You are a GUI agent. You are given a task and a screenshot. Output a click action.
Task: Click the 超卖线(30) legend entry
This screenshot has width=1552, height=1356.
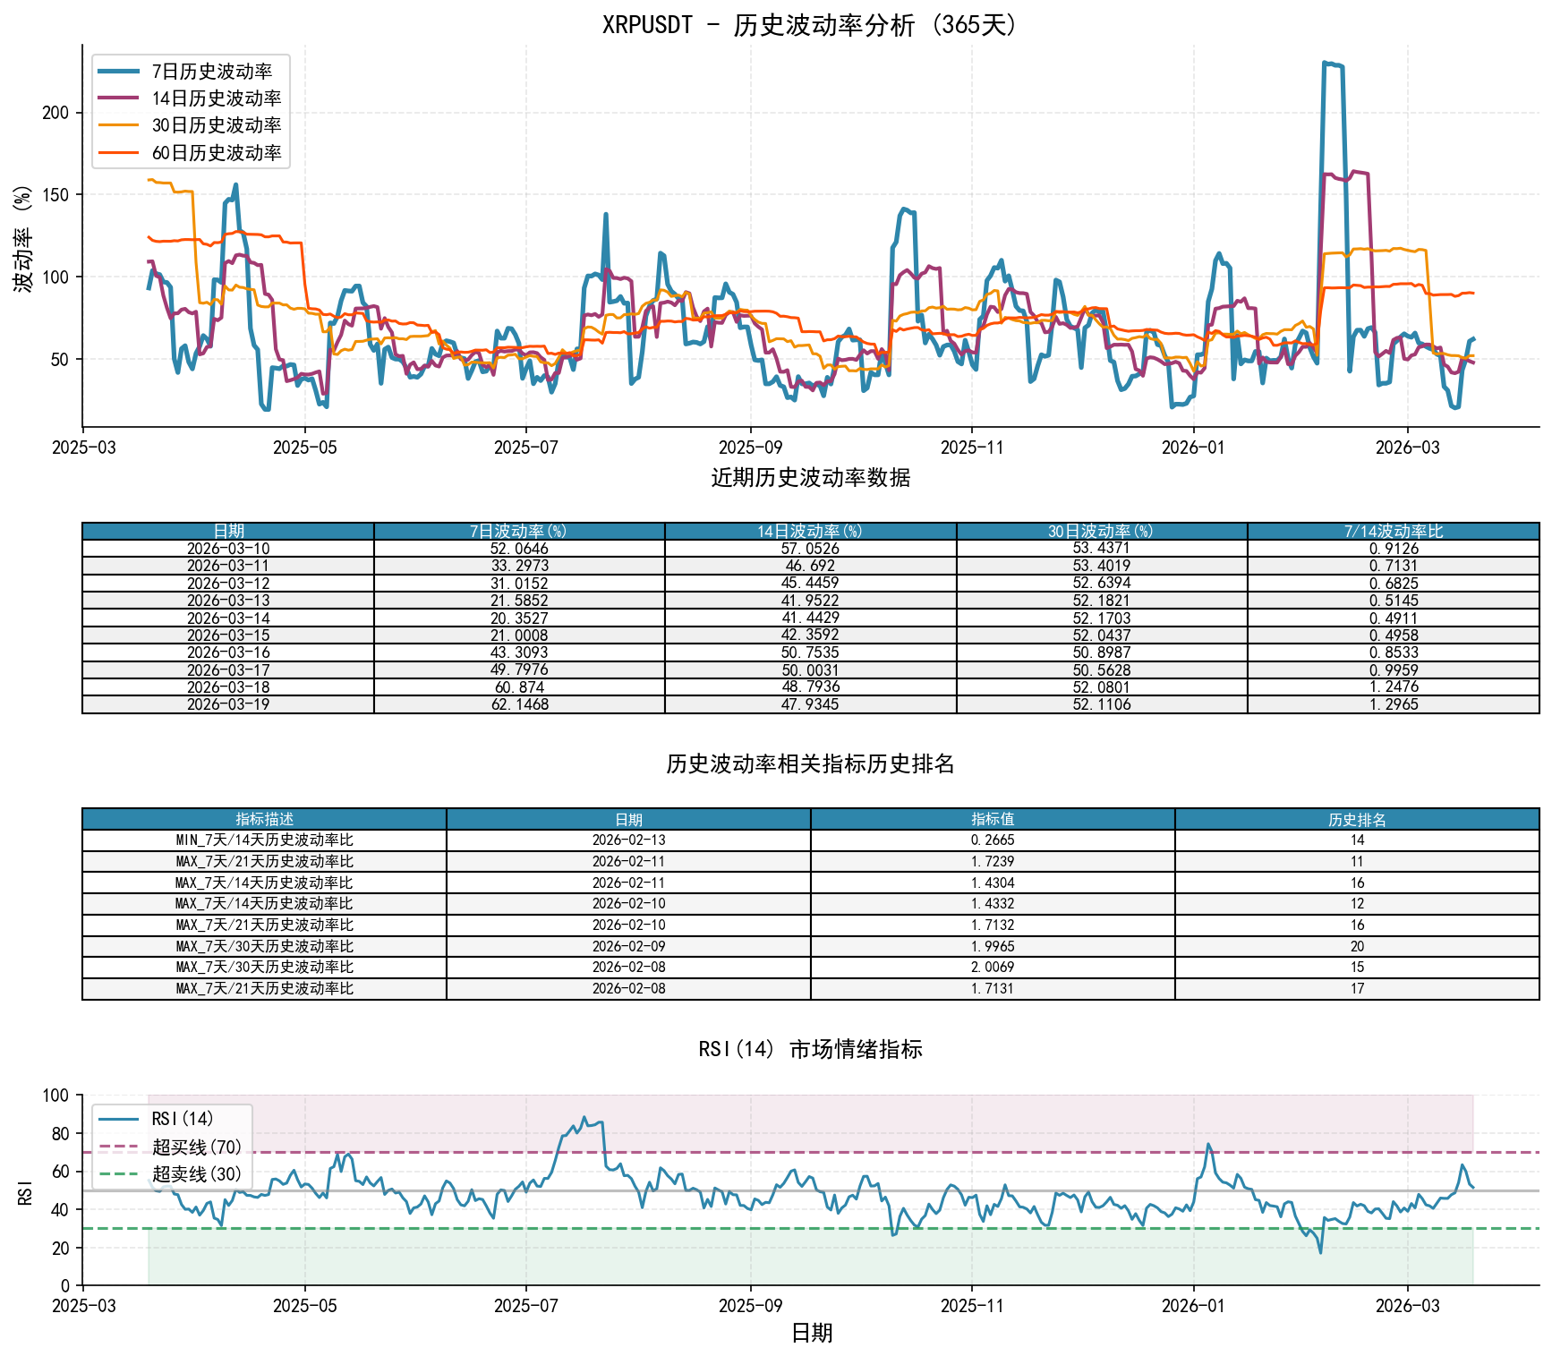pos(196,1173)
